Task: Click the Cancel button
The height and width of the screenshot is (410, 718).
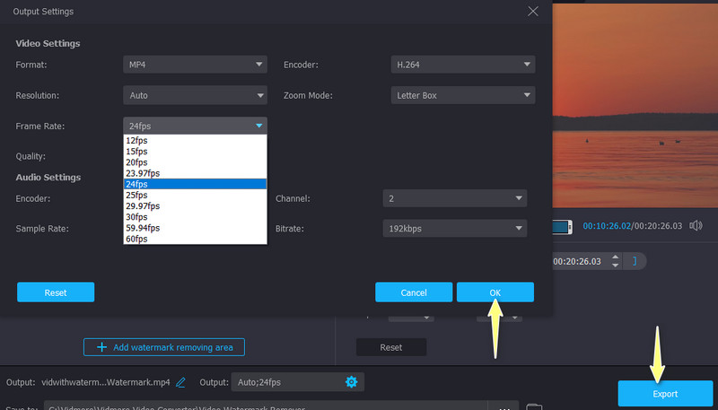Action: [414, 292]
